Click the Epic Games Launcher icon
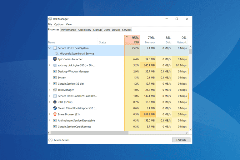 [55, 59]
